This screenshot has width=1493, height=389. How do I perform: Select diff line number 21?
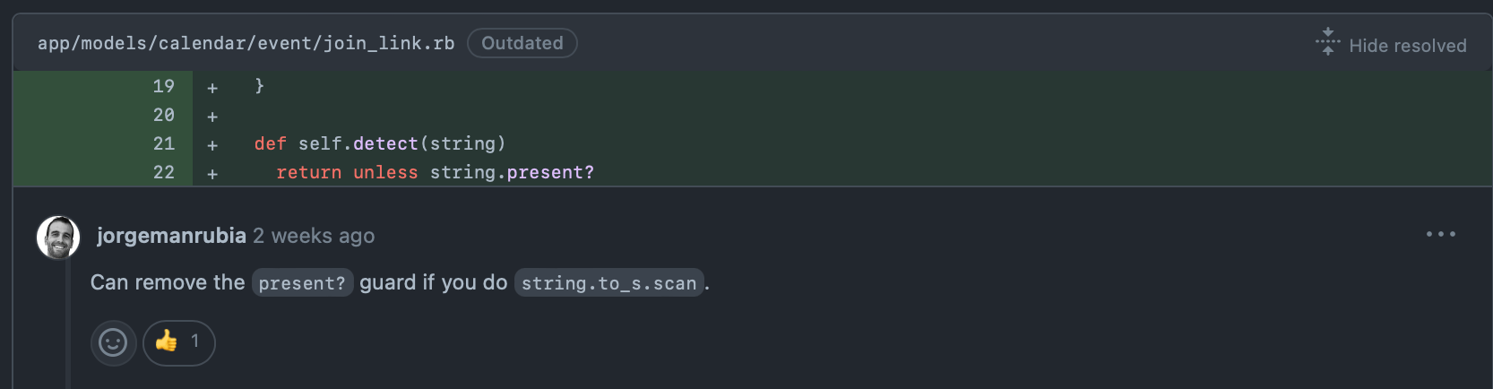pos(163,143)
